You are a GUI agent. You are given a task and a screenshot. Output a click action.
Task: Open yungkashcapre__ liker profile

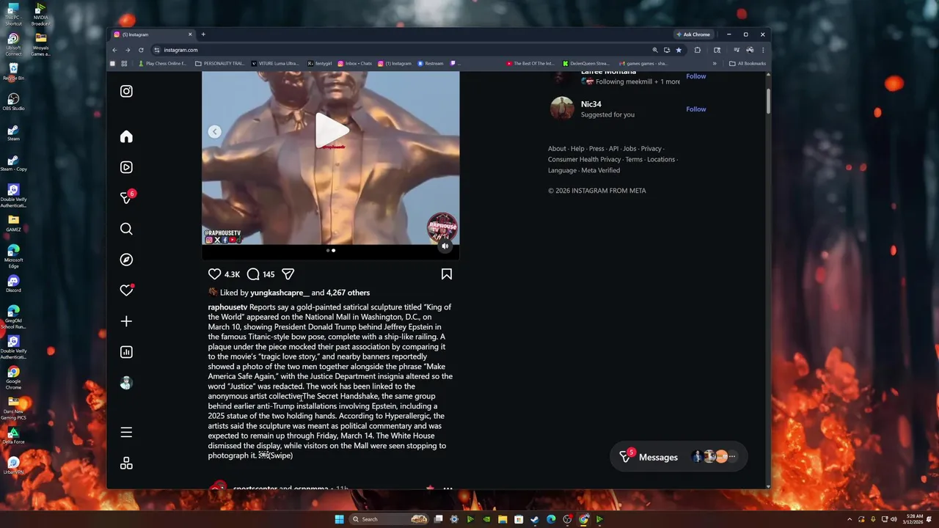[279, 293]
